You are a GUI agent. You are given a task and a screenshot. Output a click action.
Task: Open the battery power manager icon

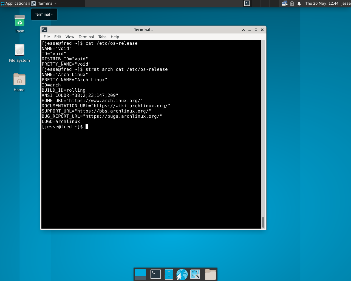coord(292,3)
